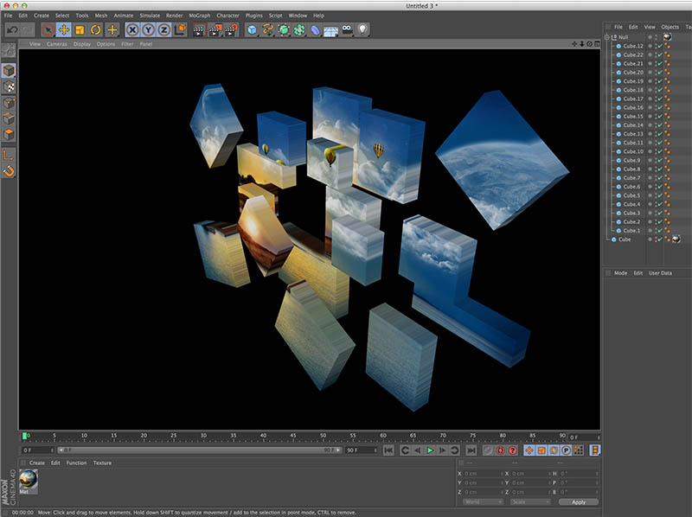Open the Object Manager Objects menu
The image size is (692, 517).
tap(670, 27)
